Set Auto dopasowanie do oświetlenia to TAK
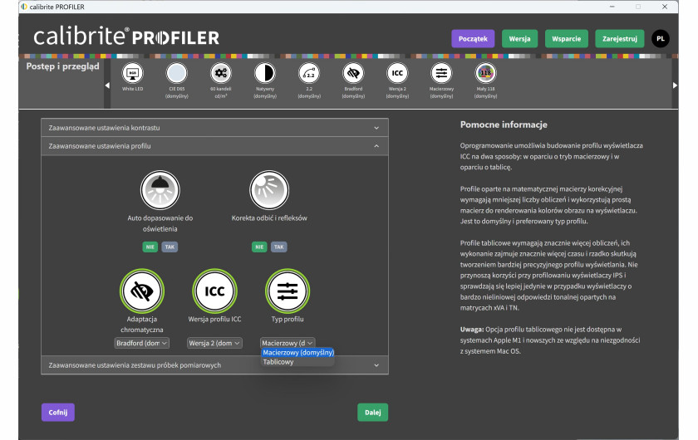Image resolution: width=698 pixels, height=440 pixels. (x=170, y=247)
